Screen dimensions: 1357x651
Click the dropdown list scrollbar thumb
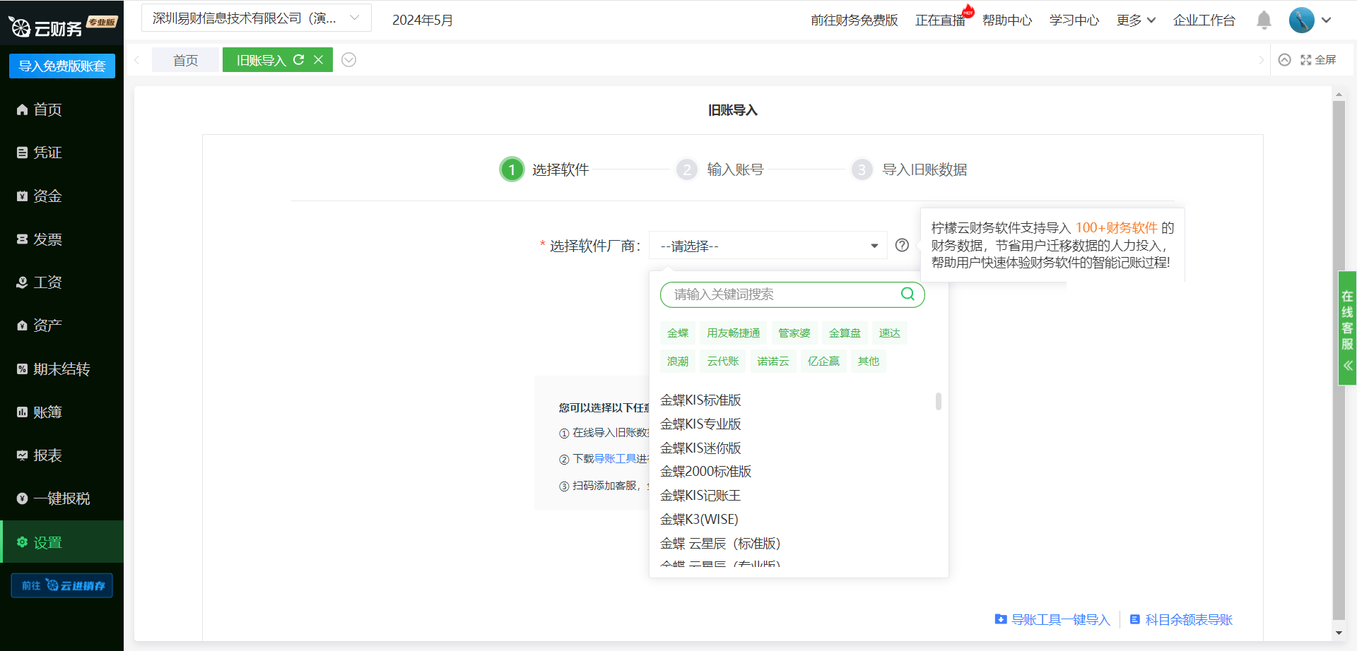click(939, 401)
